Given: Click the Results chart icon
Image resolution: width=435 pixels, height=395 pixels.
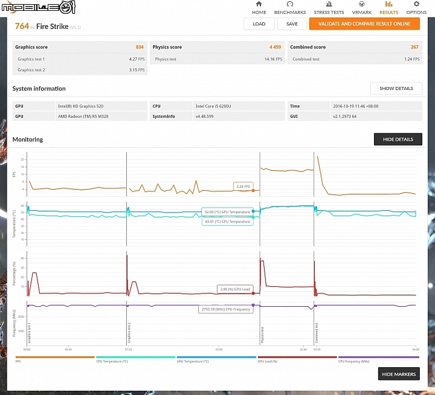Looking at the screenshot, I should [x=388, y=4].
